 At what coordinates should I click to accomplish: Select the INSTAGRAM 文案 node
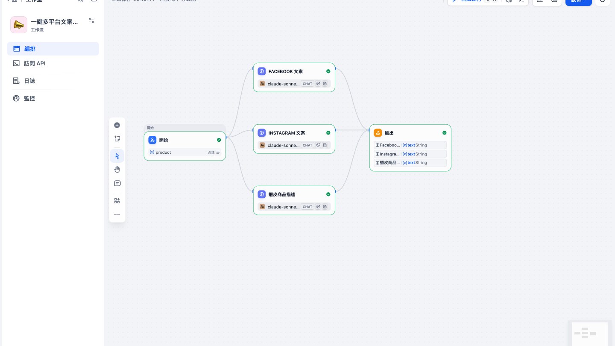[x=294, y=139]
